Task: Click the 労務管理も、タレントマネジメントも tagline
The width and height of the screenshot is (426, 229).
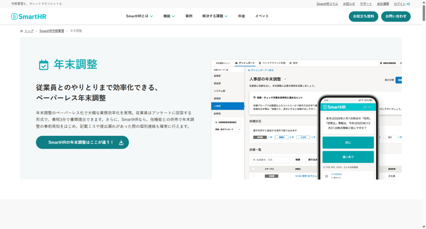Action: (37, 4)
